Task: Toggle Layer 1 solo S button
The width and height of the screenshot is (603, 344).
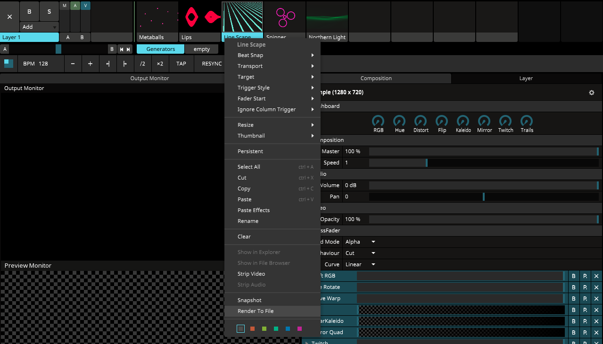Action: tap(49, 11)
